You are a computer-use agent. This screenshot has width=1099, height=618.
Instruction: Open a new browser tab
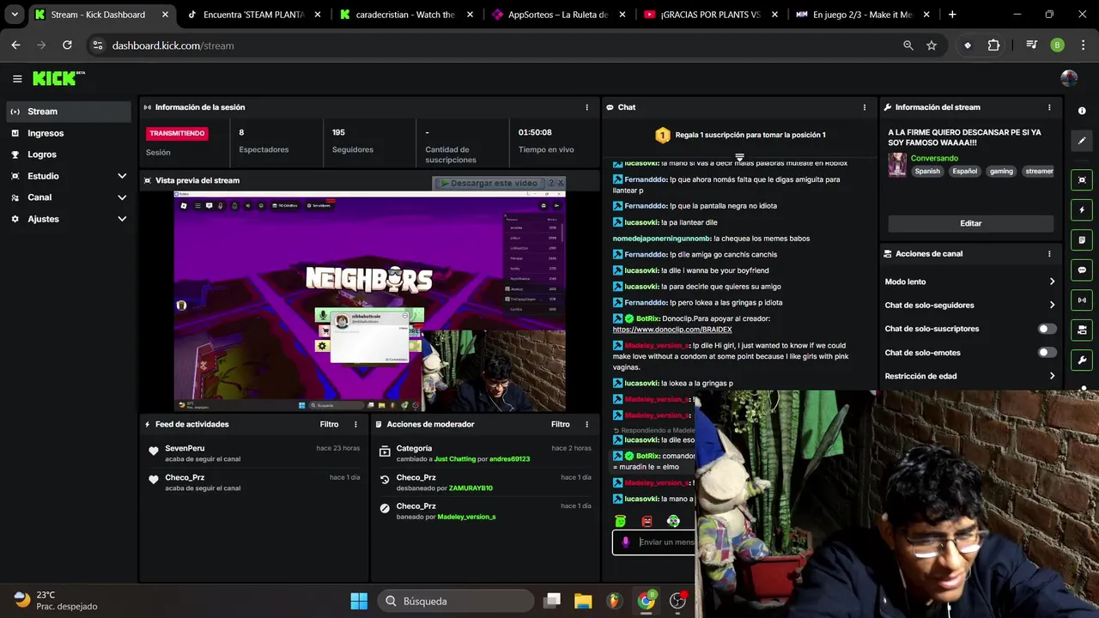point(952,15)
